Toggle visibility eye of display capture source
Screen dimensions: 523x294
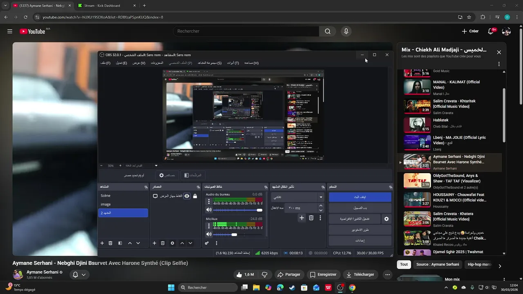187,196
